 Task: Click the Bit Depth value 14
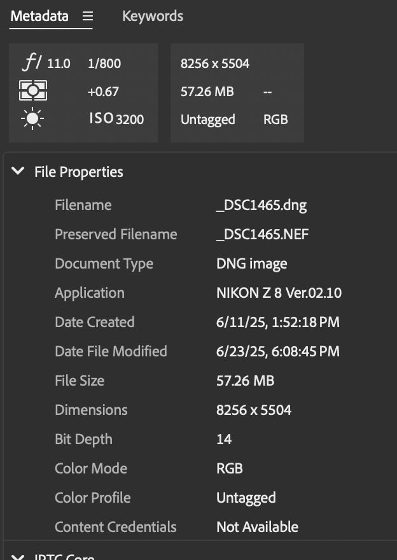pos(224,439)
